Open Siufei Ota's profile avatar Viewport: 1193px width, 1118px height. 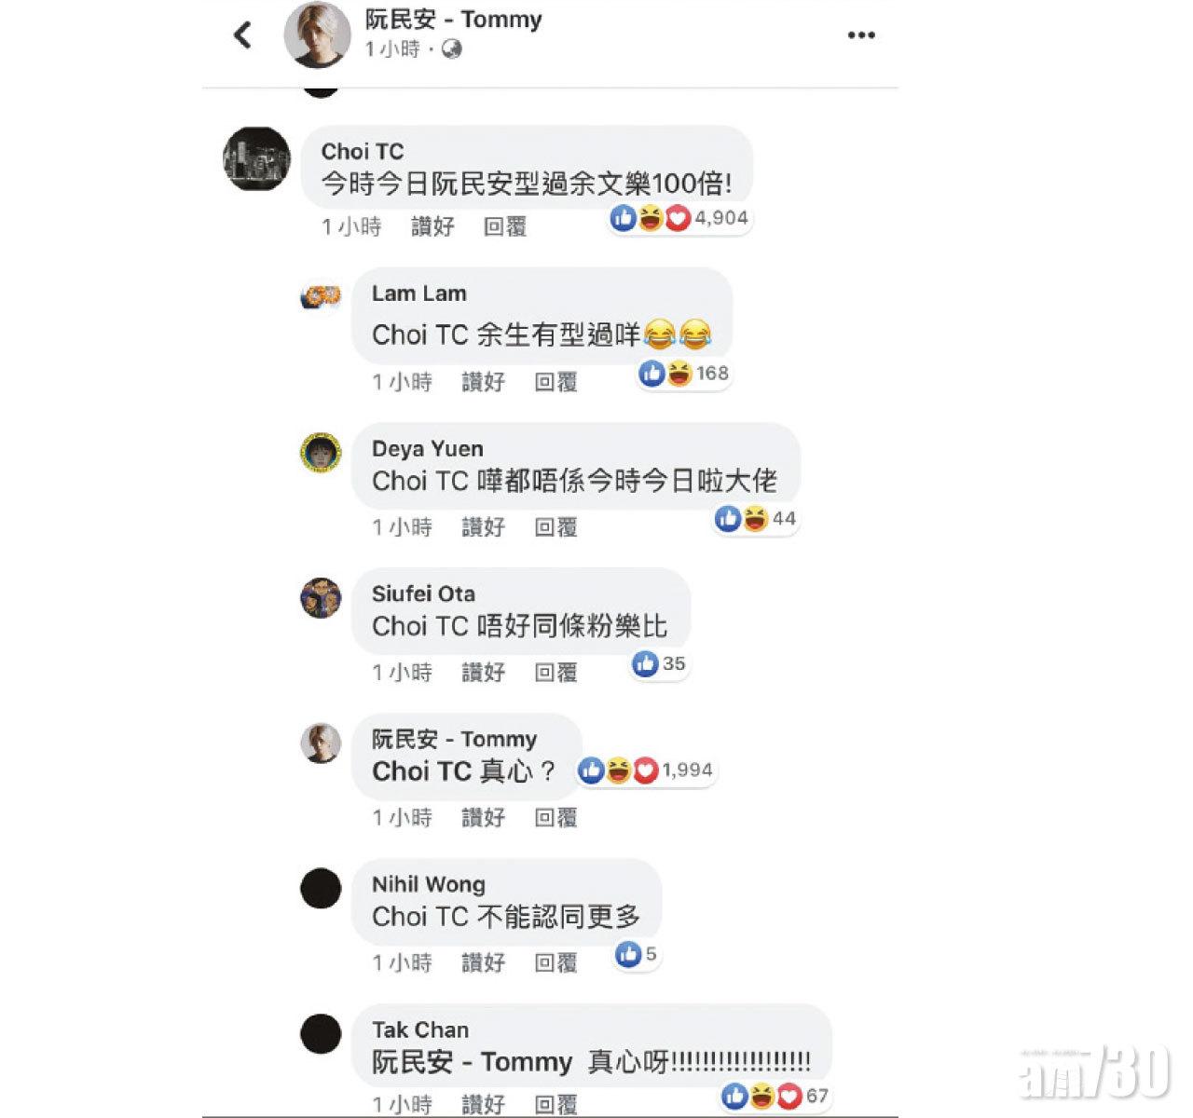[320, 598]
